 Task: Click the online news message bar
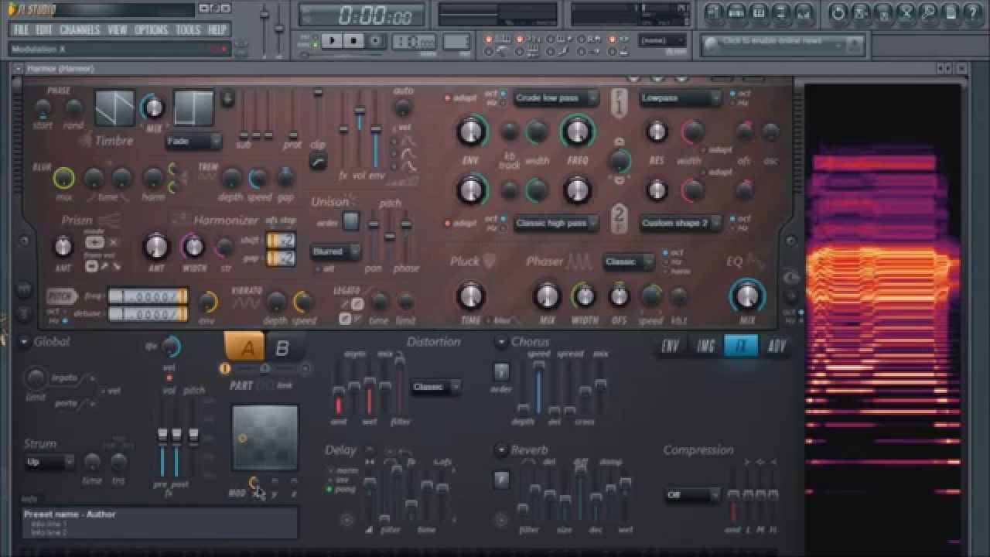click(x=781, y=46)
